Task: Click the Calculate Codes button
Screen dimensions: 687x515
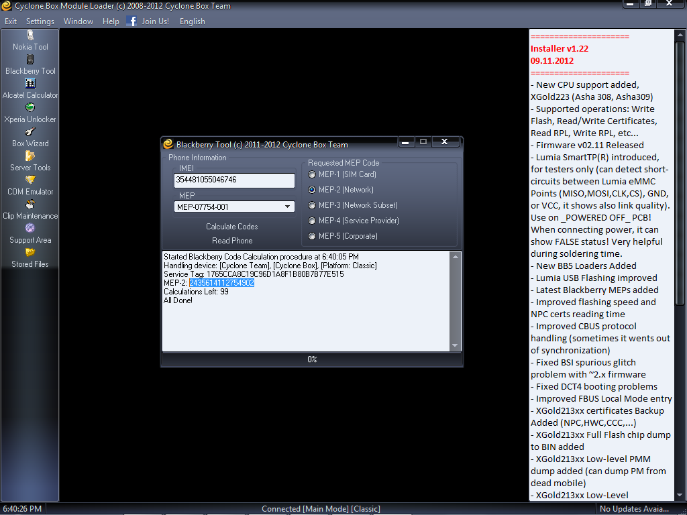Action: (x=232, y=227)
